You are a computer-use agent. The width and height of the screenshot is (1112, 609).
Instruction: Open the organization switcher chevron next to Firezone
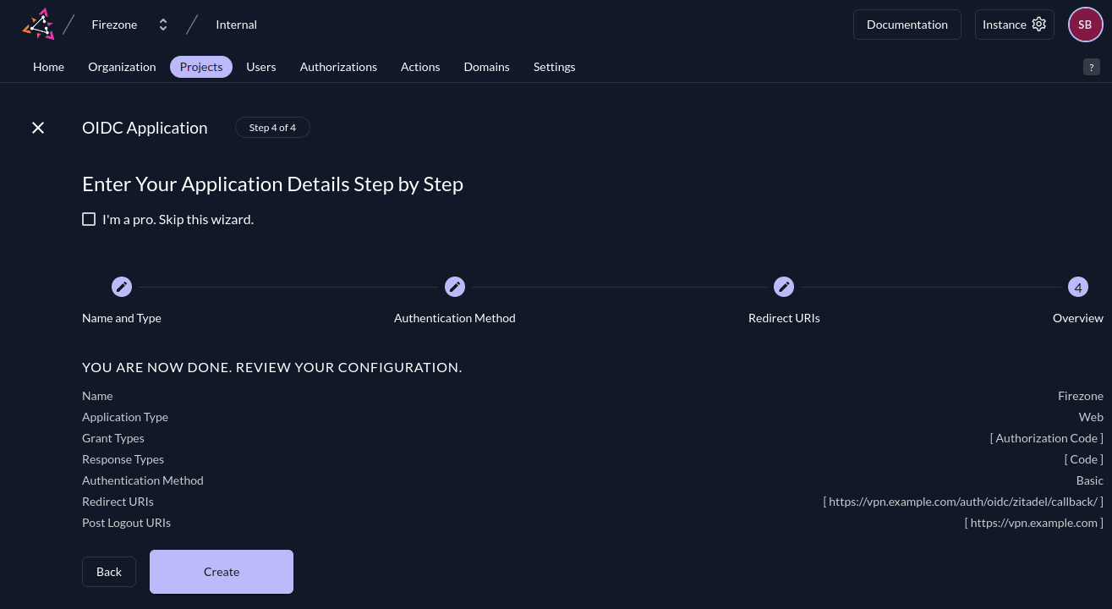(163, 24)
